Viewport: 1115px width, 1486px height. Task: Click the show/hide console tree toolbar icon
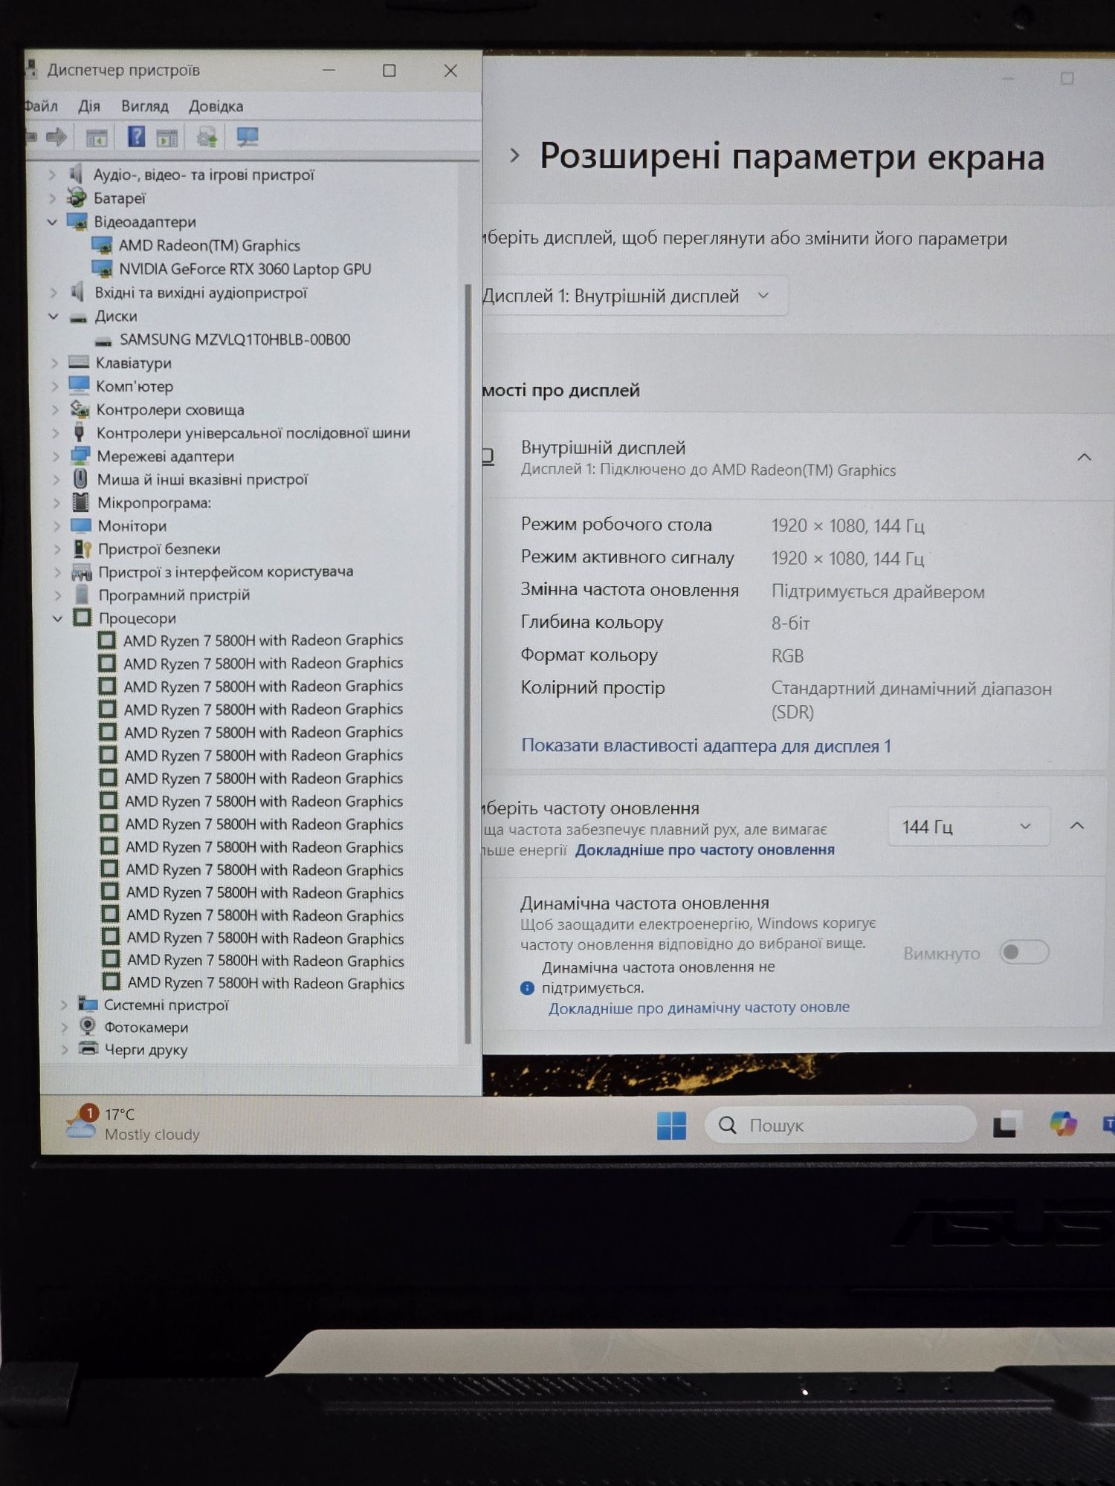pyautogui.click(x=97, y=137)
